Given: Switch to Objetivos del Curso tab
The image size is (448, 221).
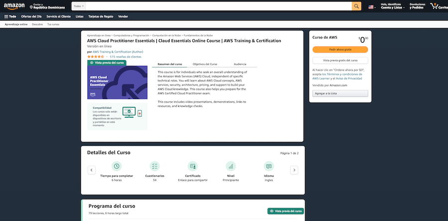Looking at the screenshot, I should point(205,64).
